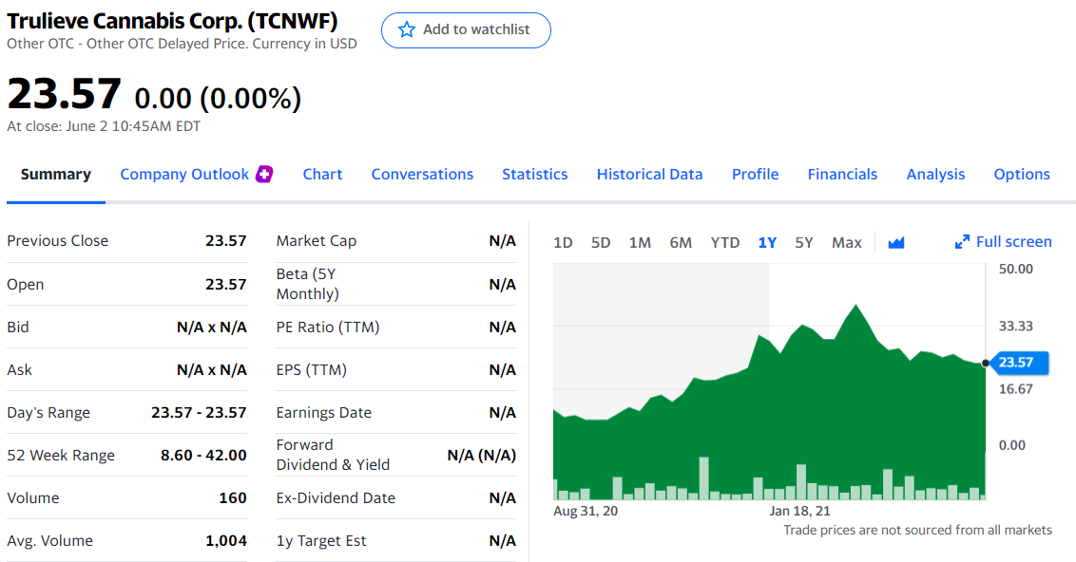Click the large 23.57 quote price

(64, 93)
